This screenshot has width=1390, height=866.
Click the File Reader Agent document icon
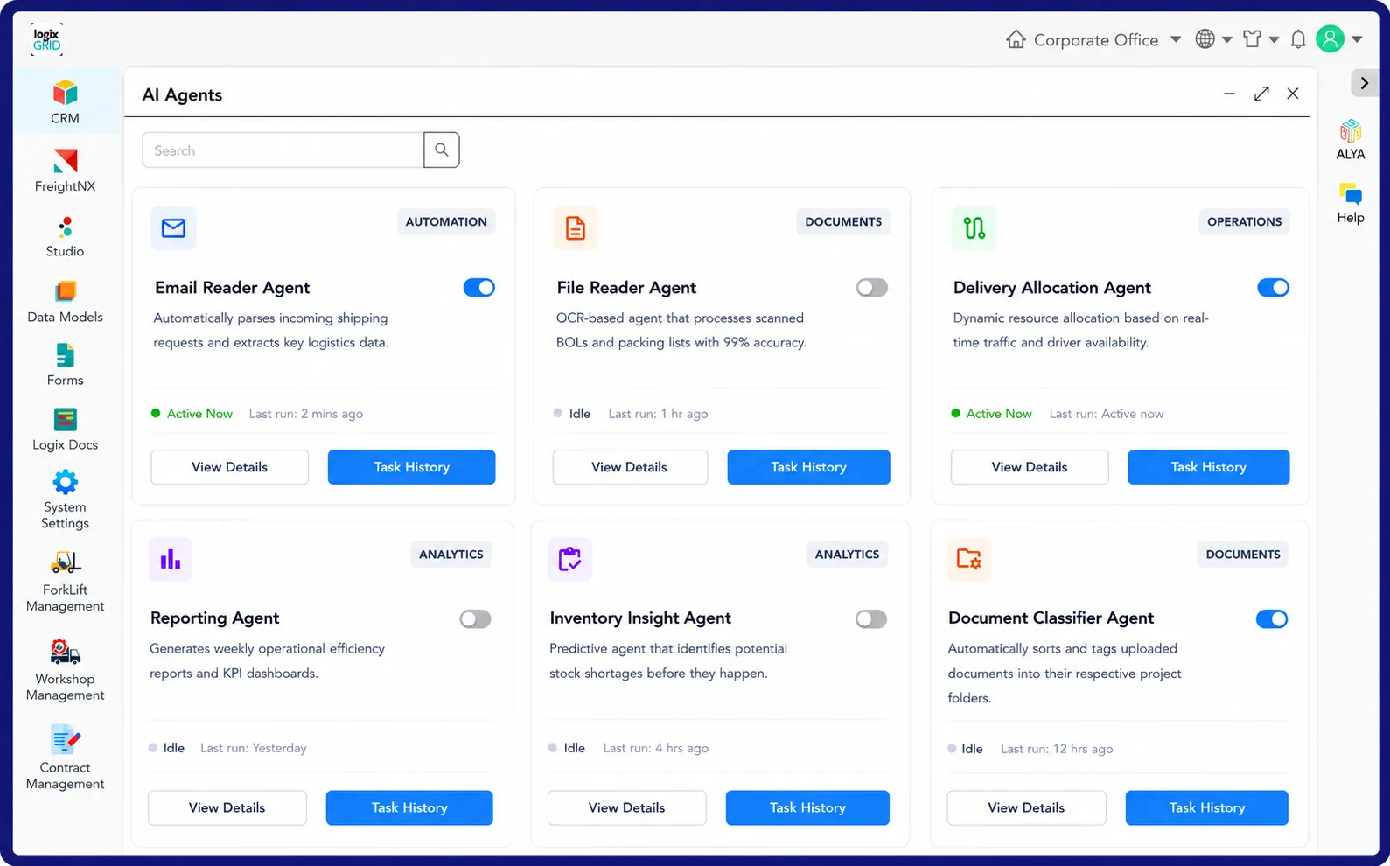pos(576,228)
